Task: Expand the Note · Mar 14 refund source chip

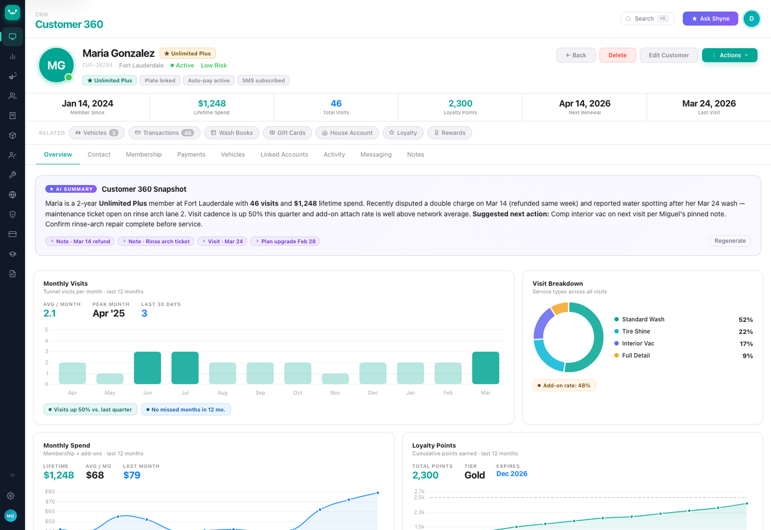Action: point(80,241)
